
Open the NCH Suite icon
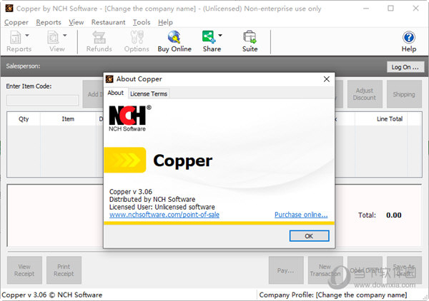[x=250, y=41]
